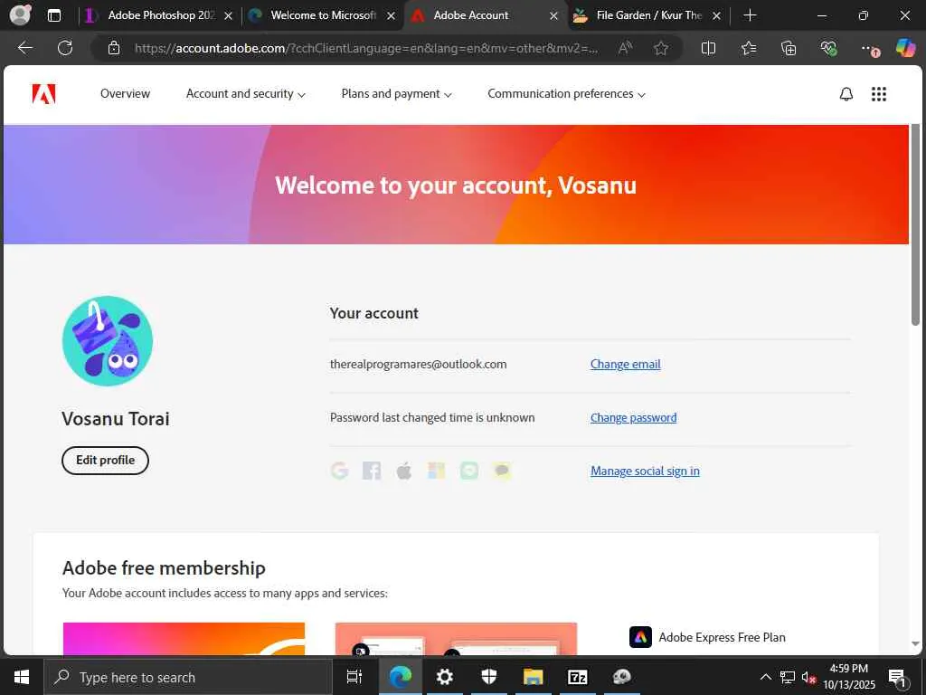Click the Vosanu Torai profile avatar picture
926x695 pixels.
[108, 341]
